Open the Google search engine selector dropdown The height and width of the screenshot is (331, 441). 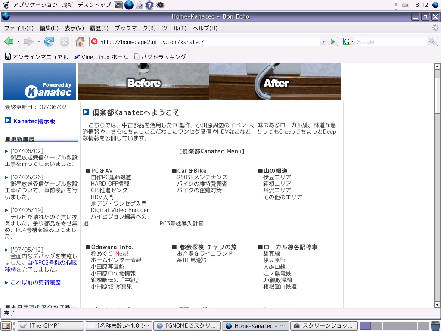coord(348,42)
